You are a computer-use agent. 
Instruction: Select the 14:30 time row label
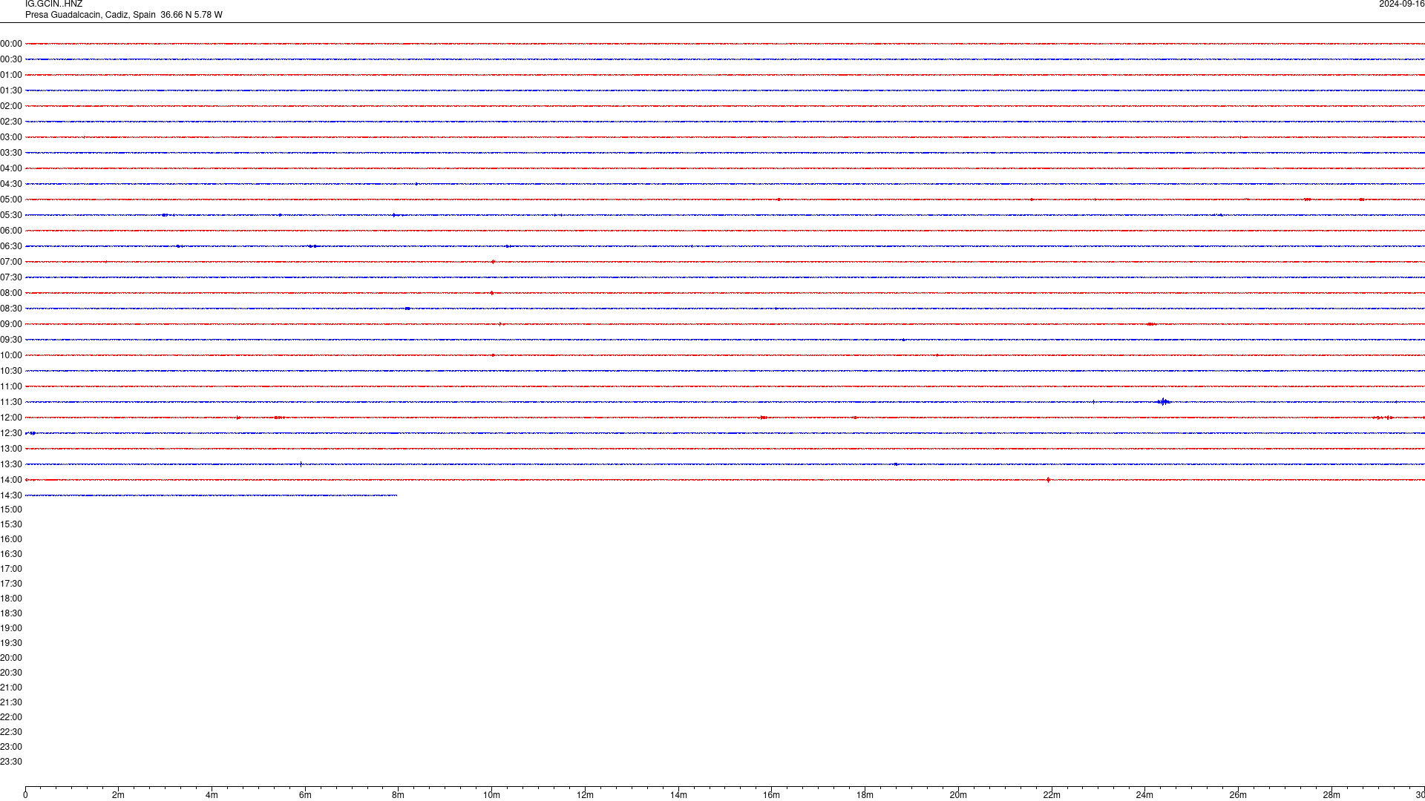click(x=11, y=495)
